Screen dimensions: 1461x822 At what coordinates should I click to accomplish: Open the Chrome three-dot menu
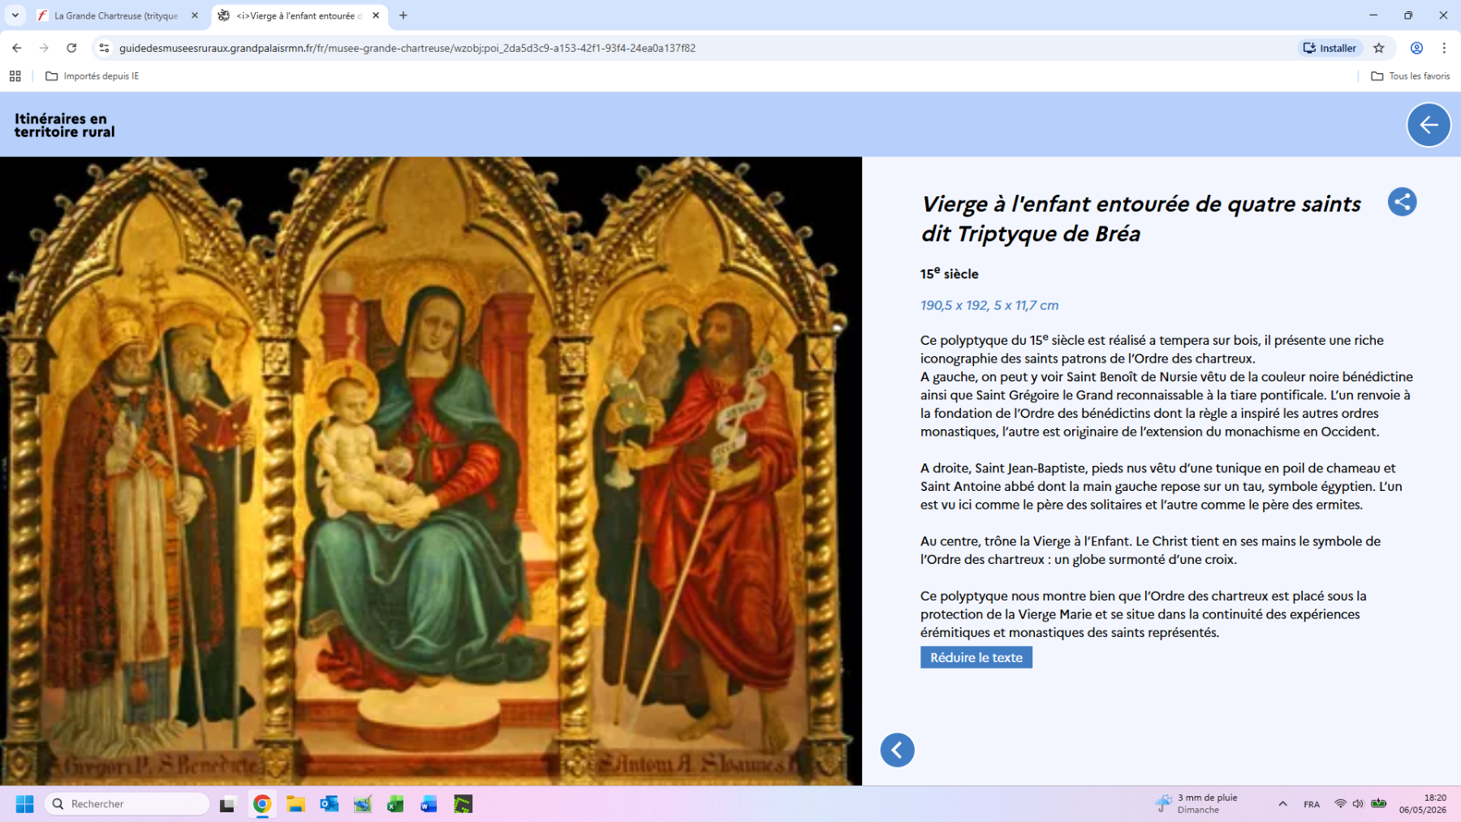pos(1444,48)
